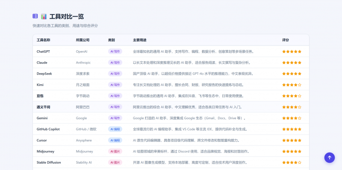The image size is (342, 170).
Task: Click the bar chart emoji in the heading
Action: (x=44, y=16)
